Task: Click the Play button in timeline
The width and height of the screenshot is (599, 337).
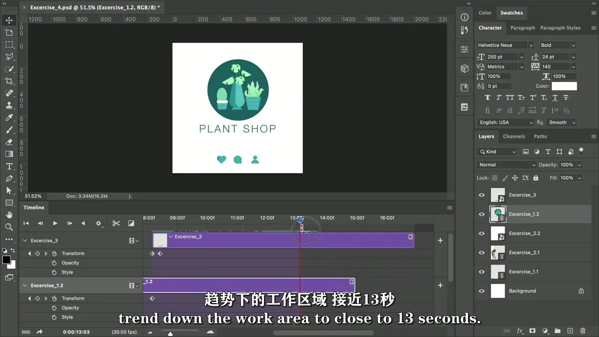Action: pos(55,224)
